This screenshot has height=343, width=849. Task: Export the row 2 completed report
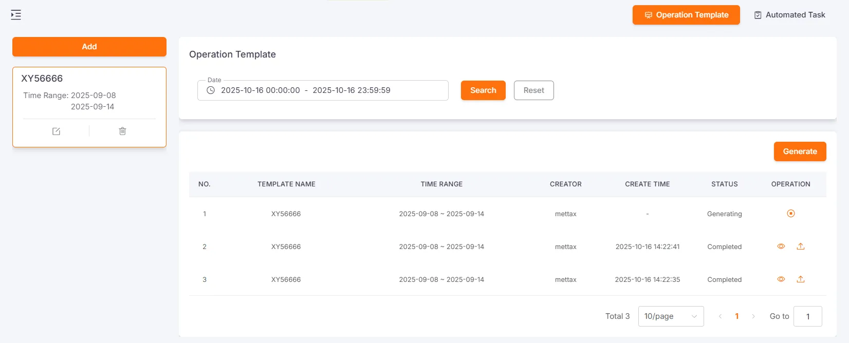pyautogui.click(x=800, y=246)
